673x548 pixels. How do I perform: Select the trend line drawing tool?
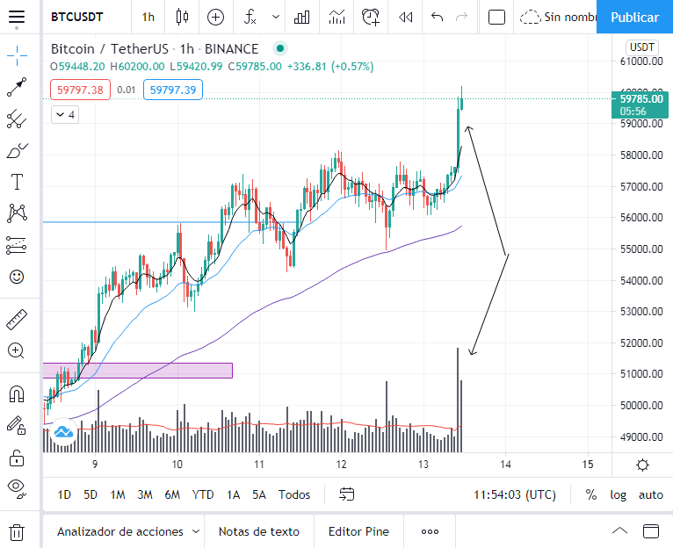(17, 87)
